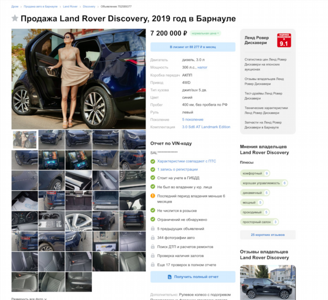
Task: Click the 'Характеристики совпадают с ПТС' link
Action: pyautogui.click(x=187, y=161)
